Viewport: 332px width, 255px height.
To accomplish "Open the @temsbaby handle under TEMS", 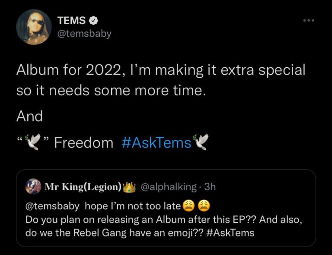I will tap(84, 34).
